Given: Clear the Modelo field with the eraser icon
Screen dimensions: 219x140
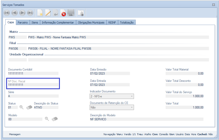Looking at the screenshot, I should (55, 119).
